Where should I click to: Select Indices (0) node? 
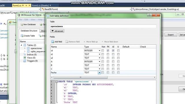pos(32,55)
